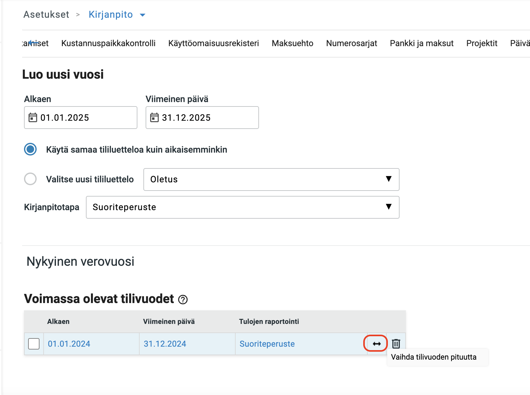Switch to the Kustannuspaikkakontrolli tab
The width and height of the screenshot is (530, 395).
109,43
